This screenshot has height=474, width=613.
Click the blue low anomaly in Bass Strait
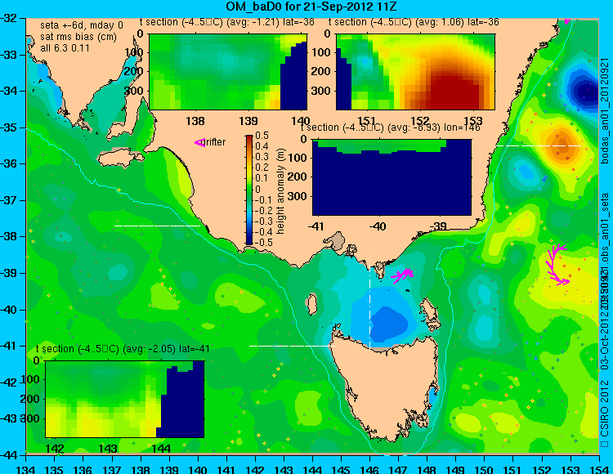[387, 324]
